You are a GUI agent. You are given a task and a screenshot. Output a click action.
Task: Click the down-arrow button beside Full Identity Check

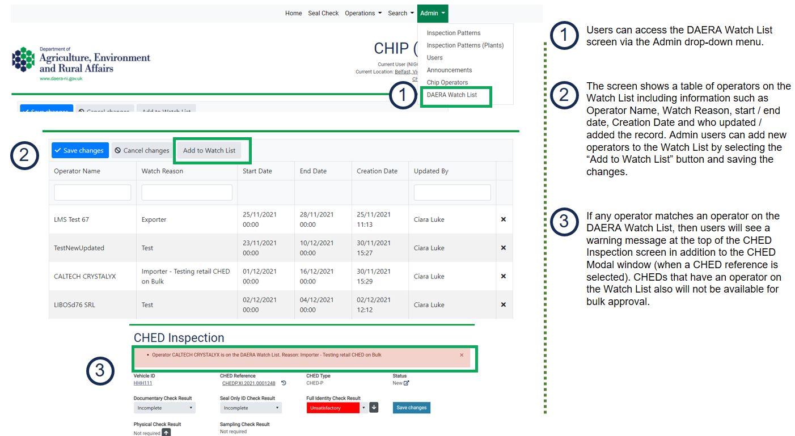(x=374, y=408)
